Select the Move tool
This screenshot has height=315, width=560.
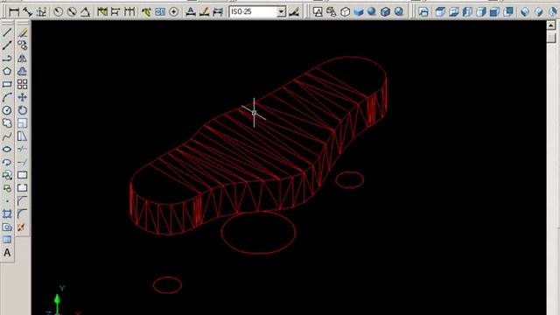[x=23, y=97]
